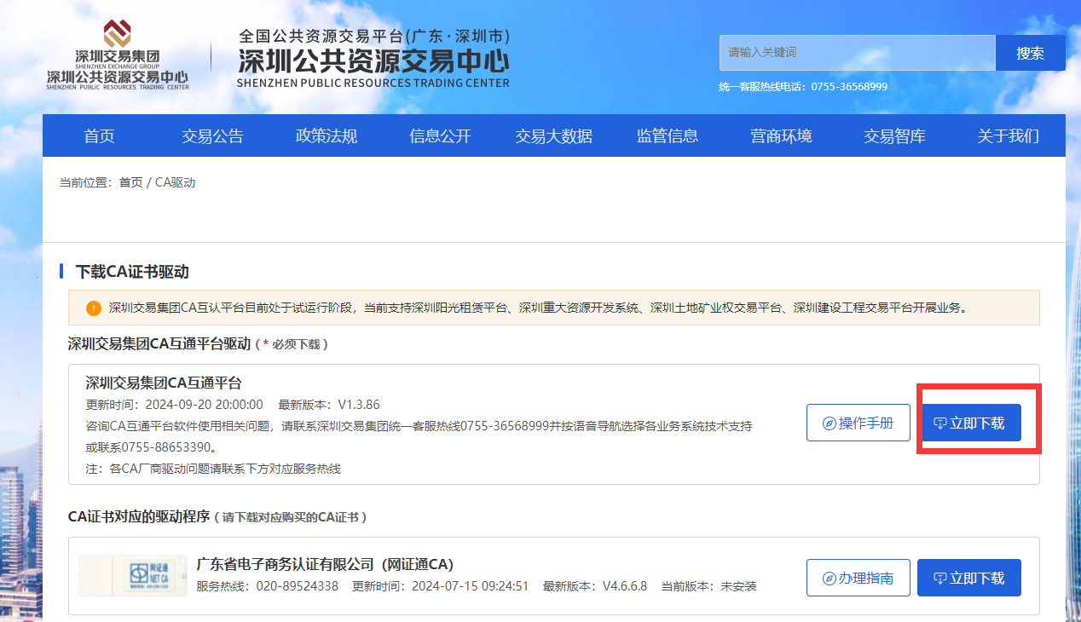Open 操作手册 for CA互通平台

tap(858, 423)
